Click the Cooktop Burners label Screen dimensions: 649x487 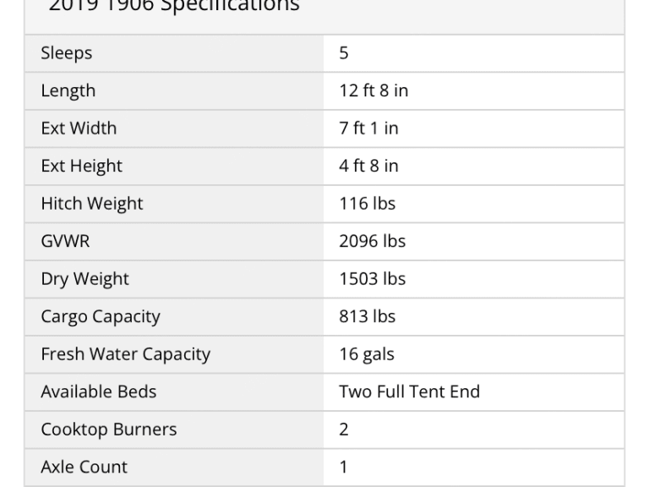click(x=109, y=430)
